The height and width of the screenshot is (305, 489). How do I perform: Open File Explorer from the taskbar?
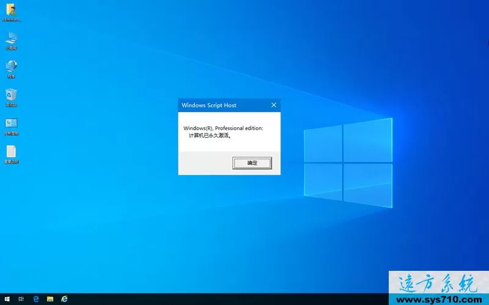pos(50,299)
